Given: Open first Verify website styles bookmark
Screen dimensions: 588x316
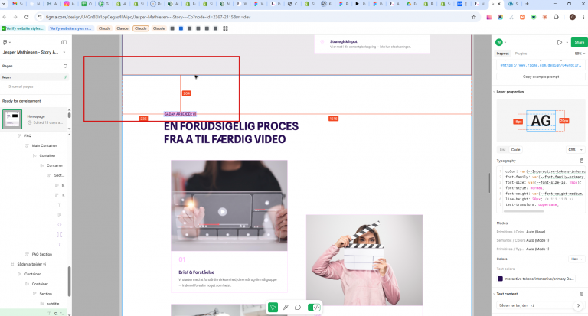Looking at the screenshot, I should tap(23, 28).
